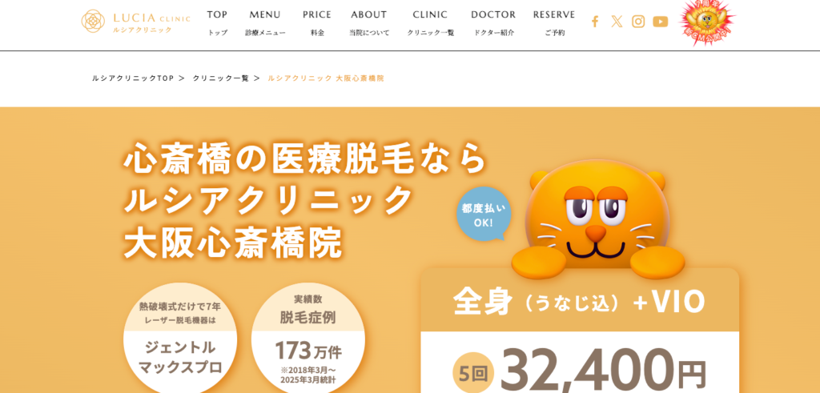Image resolution: width=820 pixels, height=393 pixels.
Task: Open the Facebook icon link
Action: click(595, 22)
